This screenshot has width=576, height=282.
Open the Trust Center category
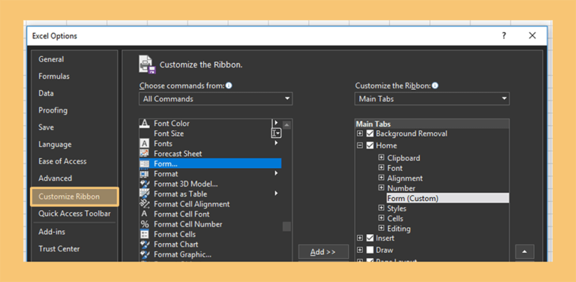59,248
